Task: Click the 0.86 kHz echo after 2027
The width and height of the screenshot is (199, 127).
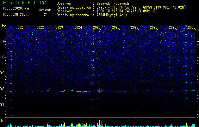Action: (x=142, y=80)
